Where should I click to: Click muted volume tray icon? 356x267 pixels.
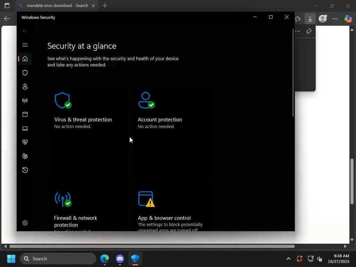(320, 259)
